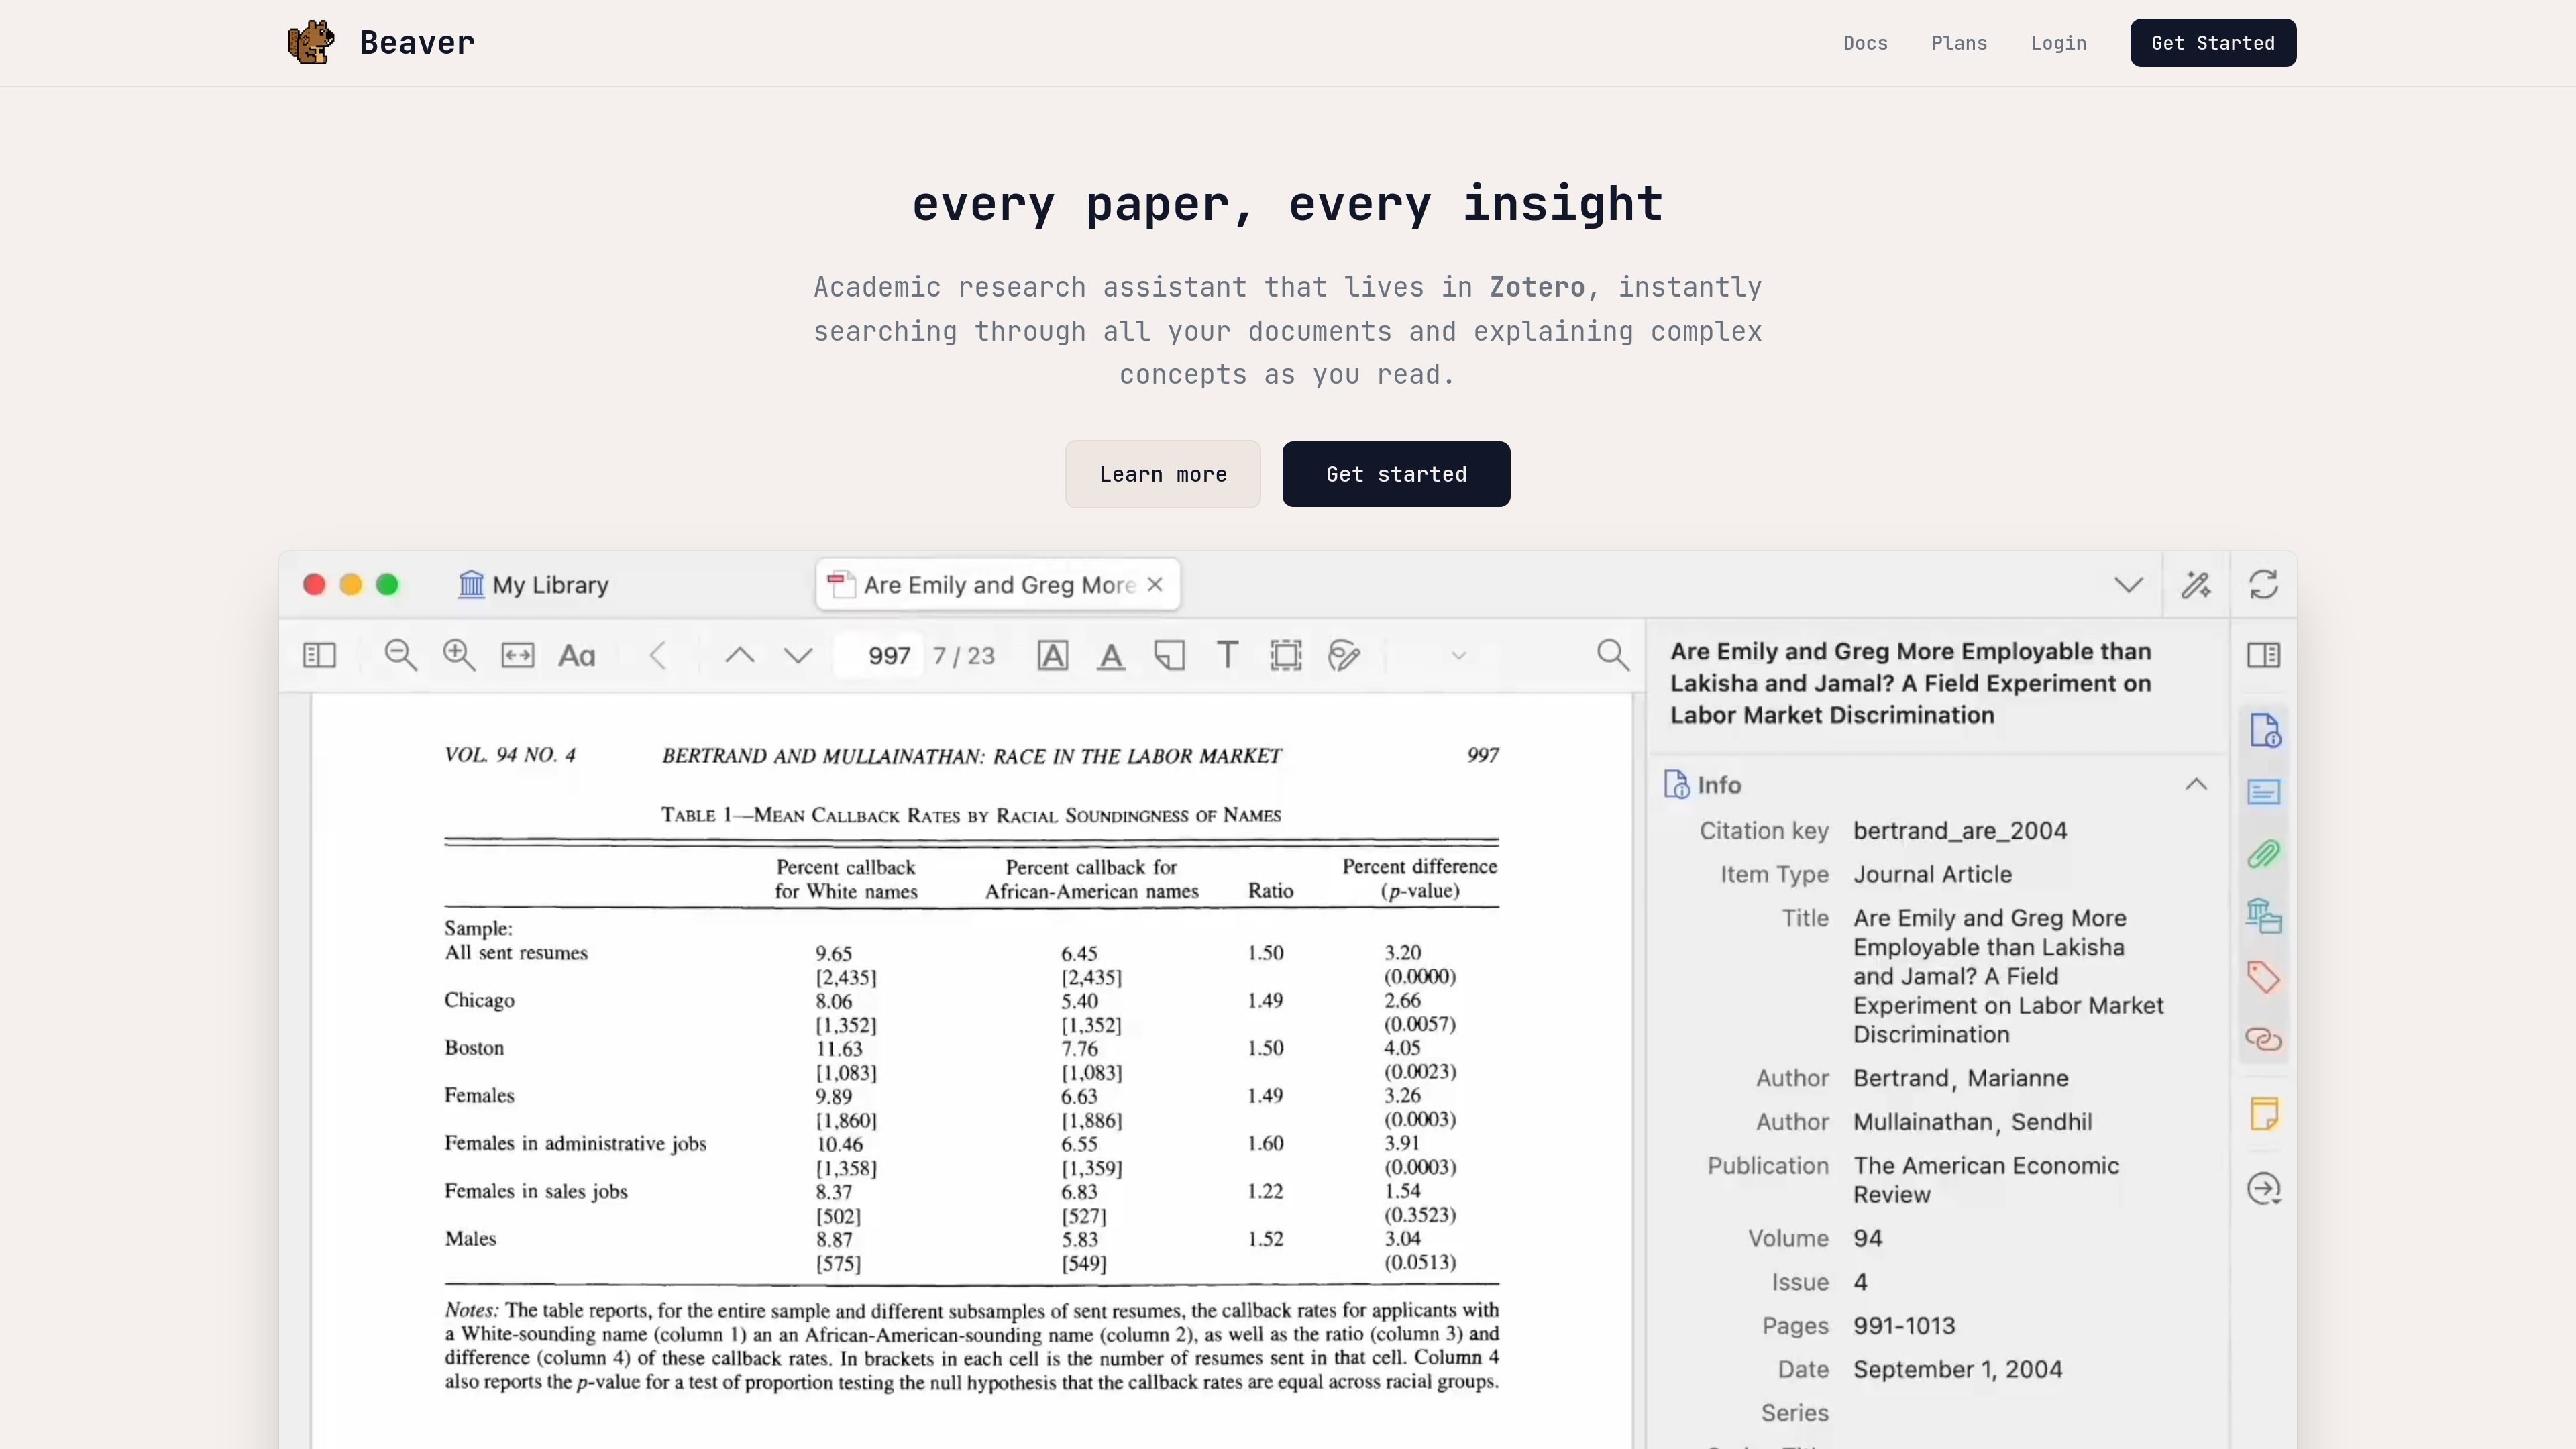Toggle the left sidebar panel icon
This screenshot has height=1449, width=2576.
(319, 655)
